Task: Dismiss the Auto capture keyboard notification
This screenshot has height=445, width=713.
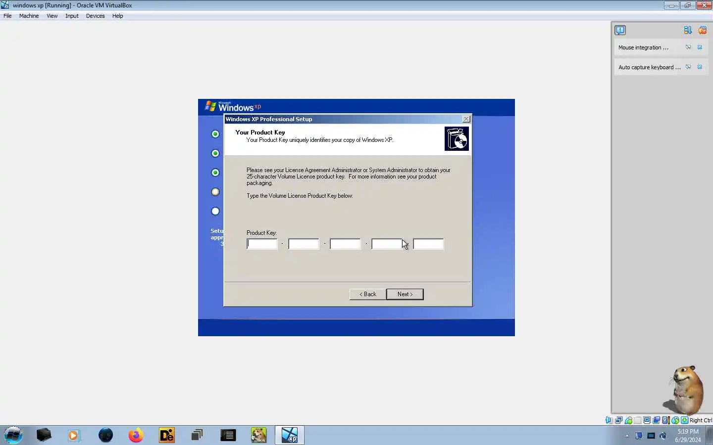Action: [700, 67]
